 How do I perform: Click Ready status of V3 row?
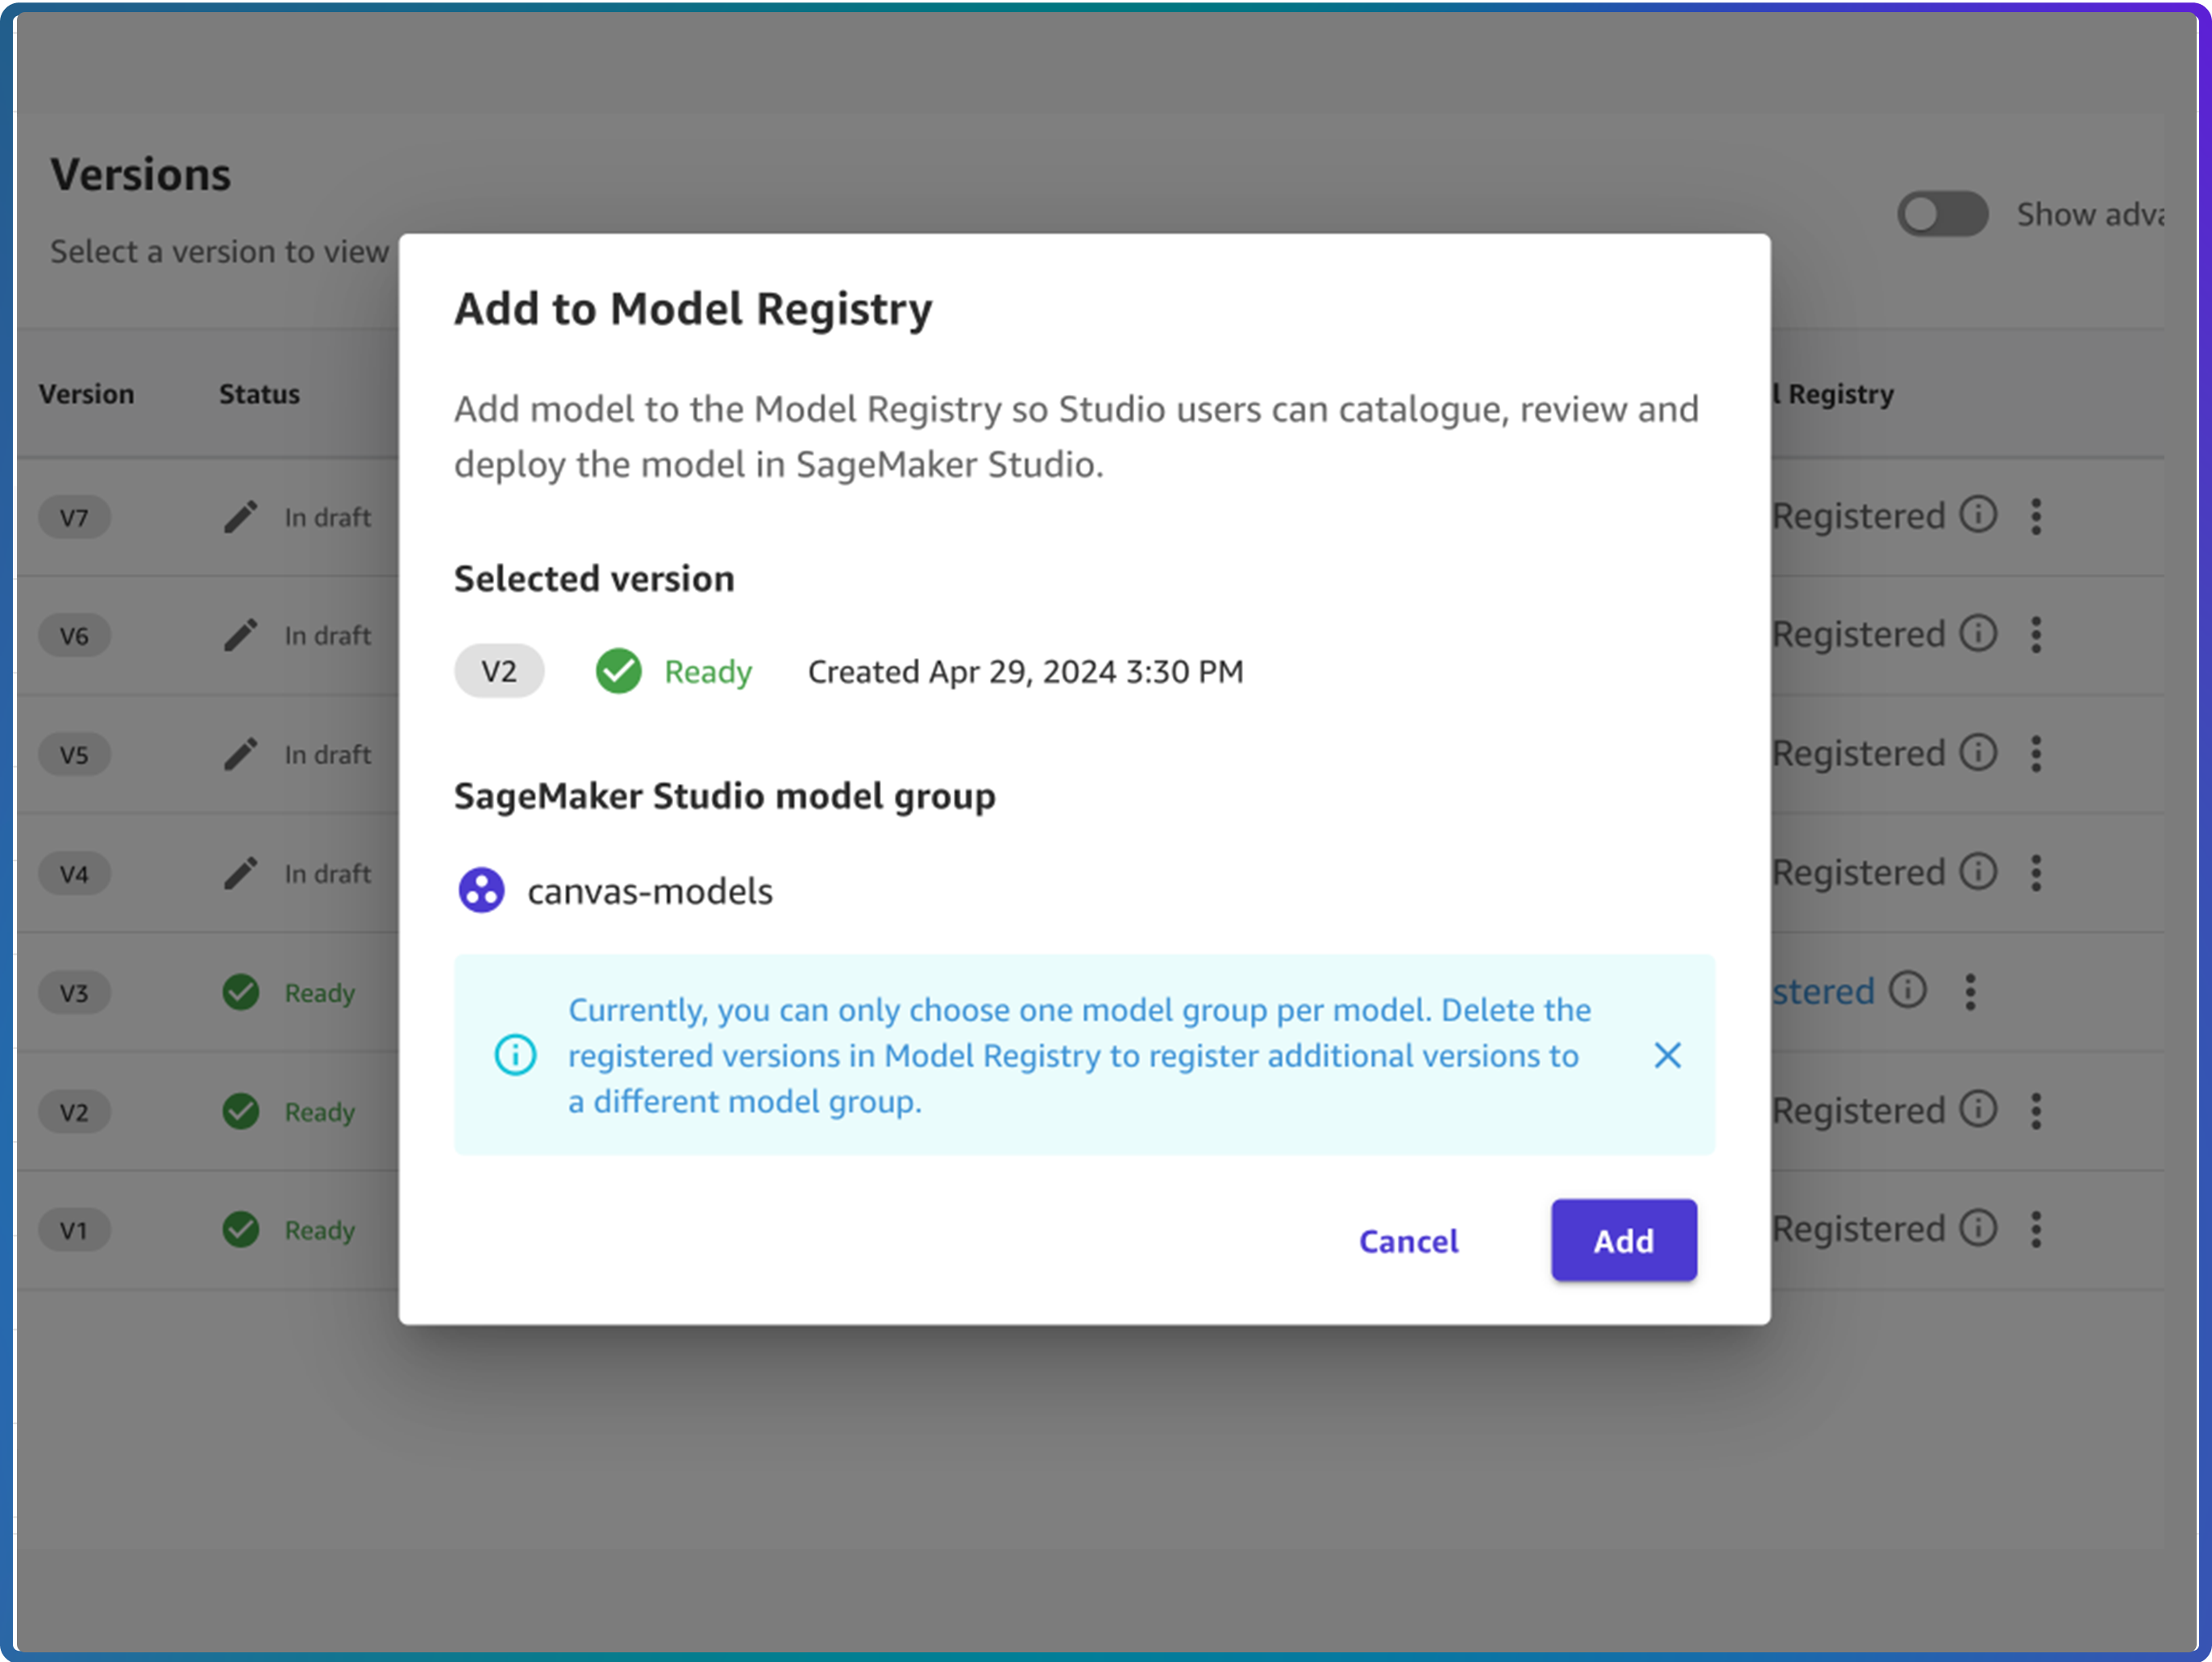pyautogui.click(x=320, y=993)
